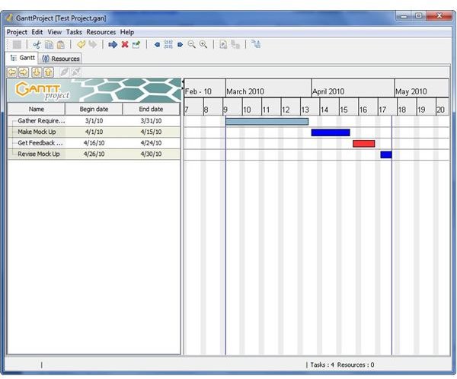
Task: Open task properties icon next to red X
Action: pos(136,45)
